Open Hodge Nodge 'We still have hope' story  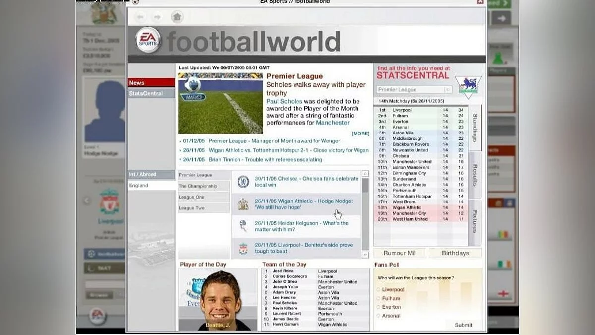tap(304, 204)
